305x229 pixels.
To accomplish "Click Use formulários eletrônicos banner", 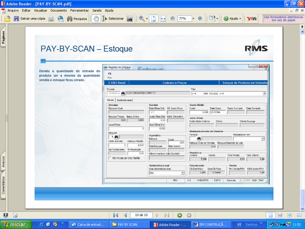I will 283,19.
